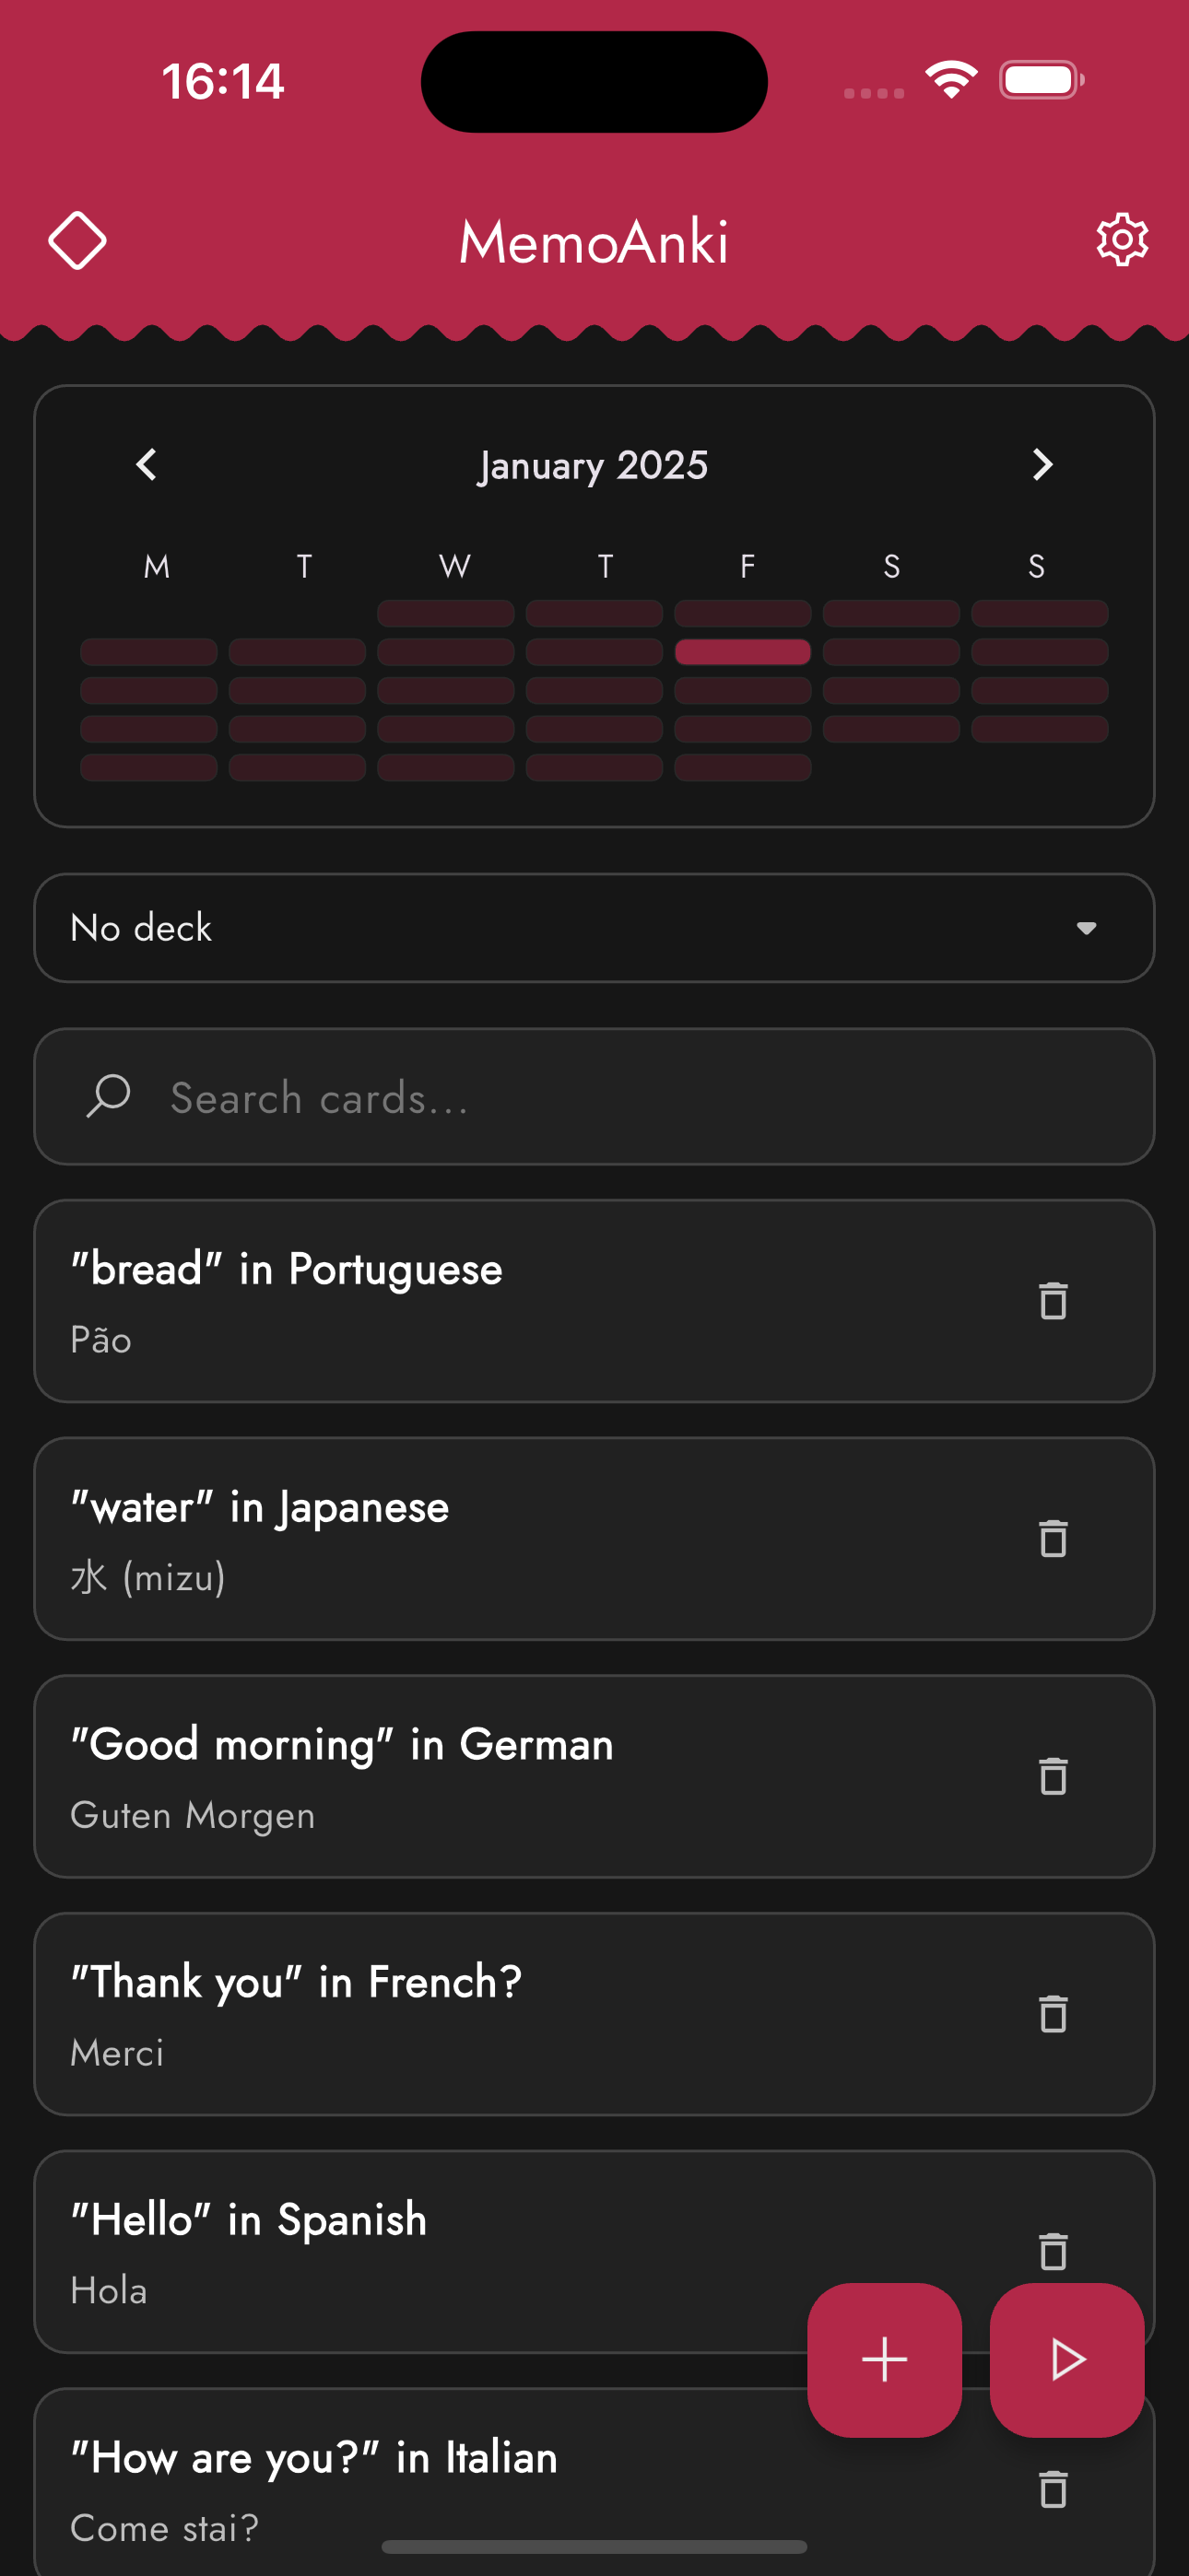Delete the "Thank you" in French card
This screenshot has height=2576, width=1189.
1053,2014
